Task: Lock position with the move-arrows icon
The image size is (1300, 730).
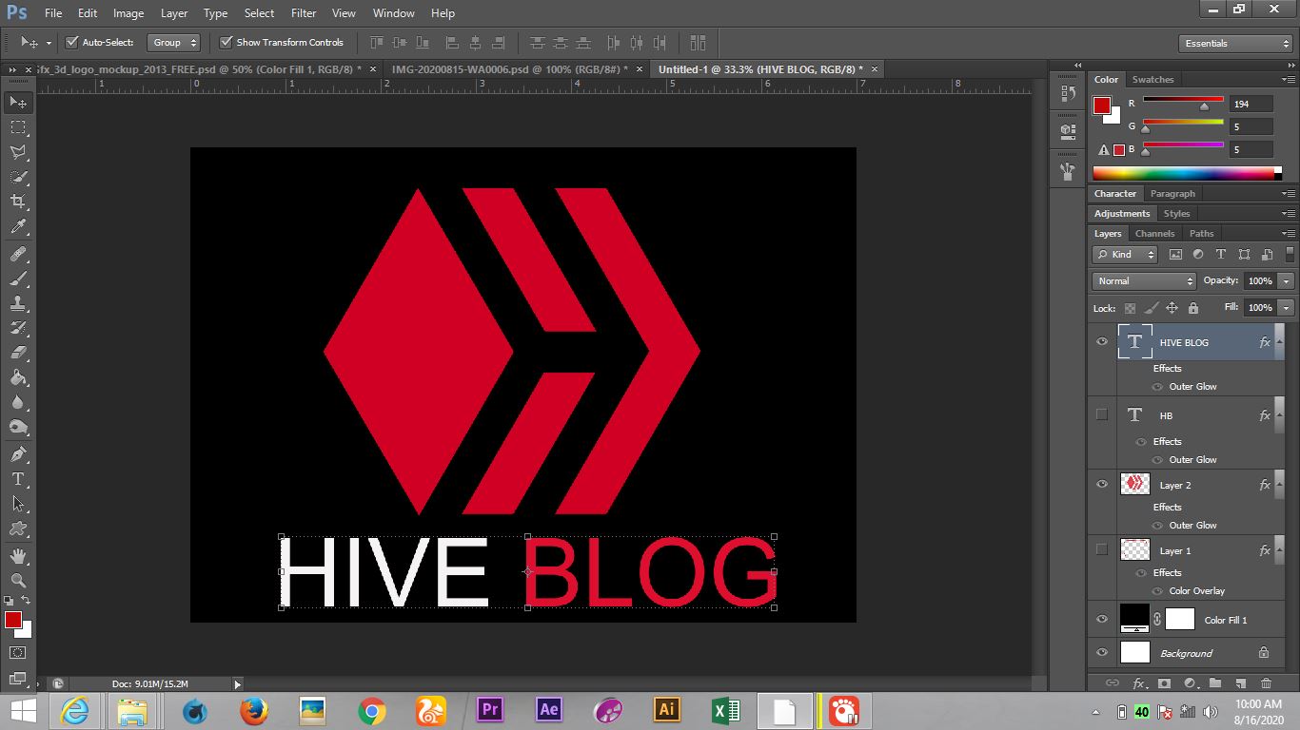Action: [x=1172, y=308]
